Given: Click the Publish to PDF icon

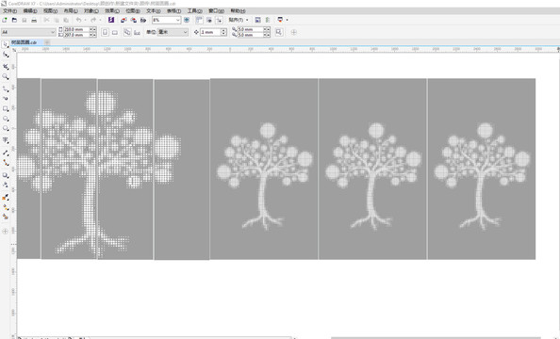Looking at the screenshot, I should (x=143, y=20).
